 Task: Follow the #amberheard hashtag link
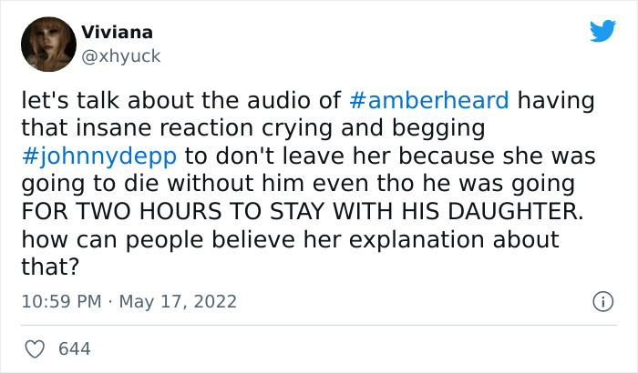point(429,100)
